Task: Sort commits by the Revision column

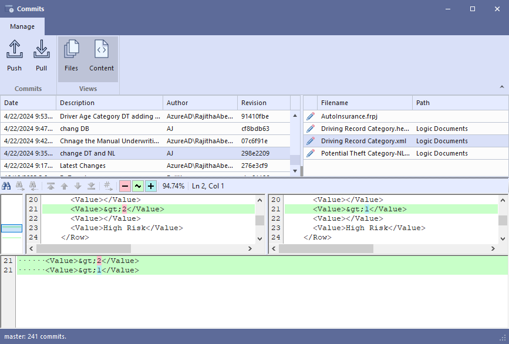Action: click(x=264, y=103)
